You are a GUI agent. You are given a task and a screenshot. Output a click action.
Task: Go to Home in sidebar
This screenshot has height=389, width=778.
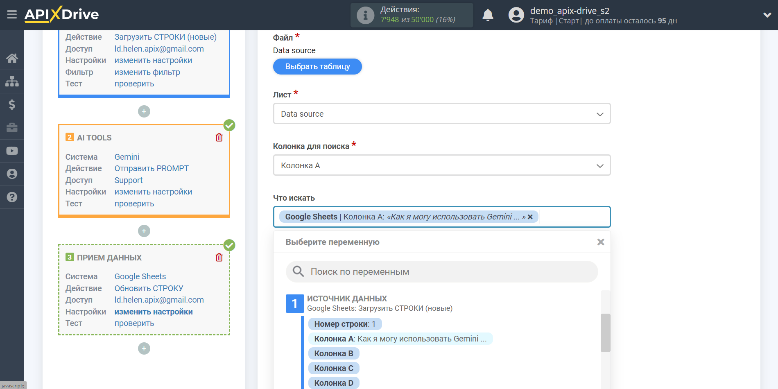tap(12, 58)
